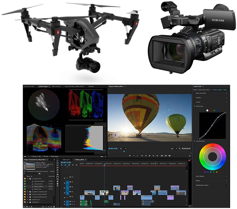This screenshot has width=237, height=209.
Task: Open the Metadata tab
Action: pos(91,86)
